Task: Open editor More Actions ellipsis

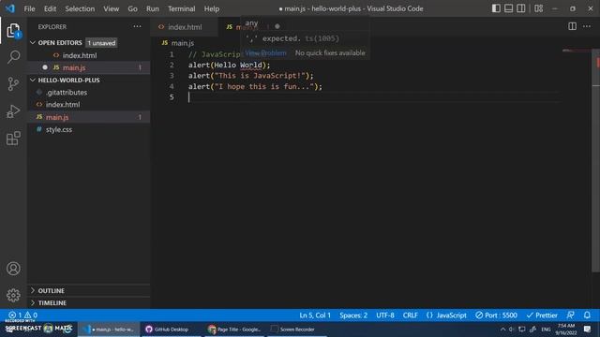Action: (587, 26)
